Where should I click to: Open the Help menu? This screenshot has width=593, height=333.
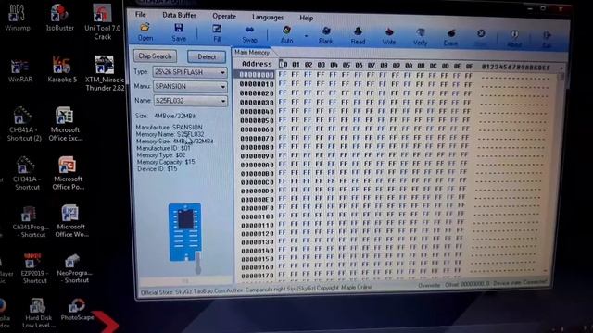306,18
